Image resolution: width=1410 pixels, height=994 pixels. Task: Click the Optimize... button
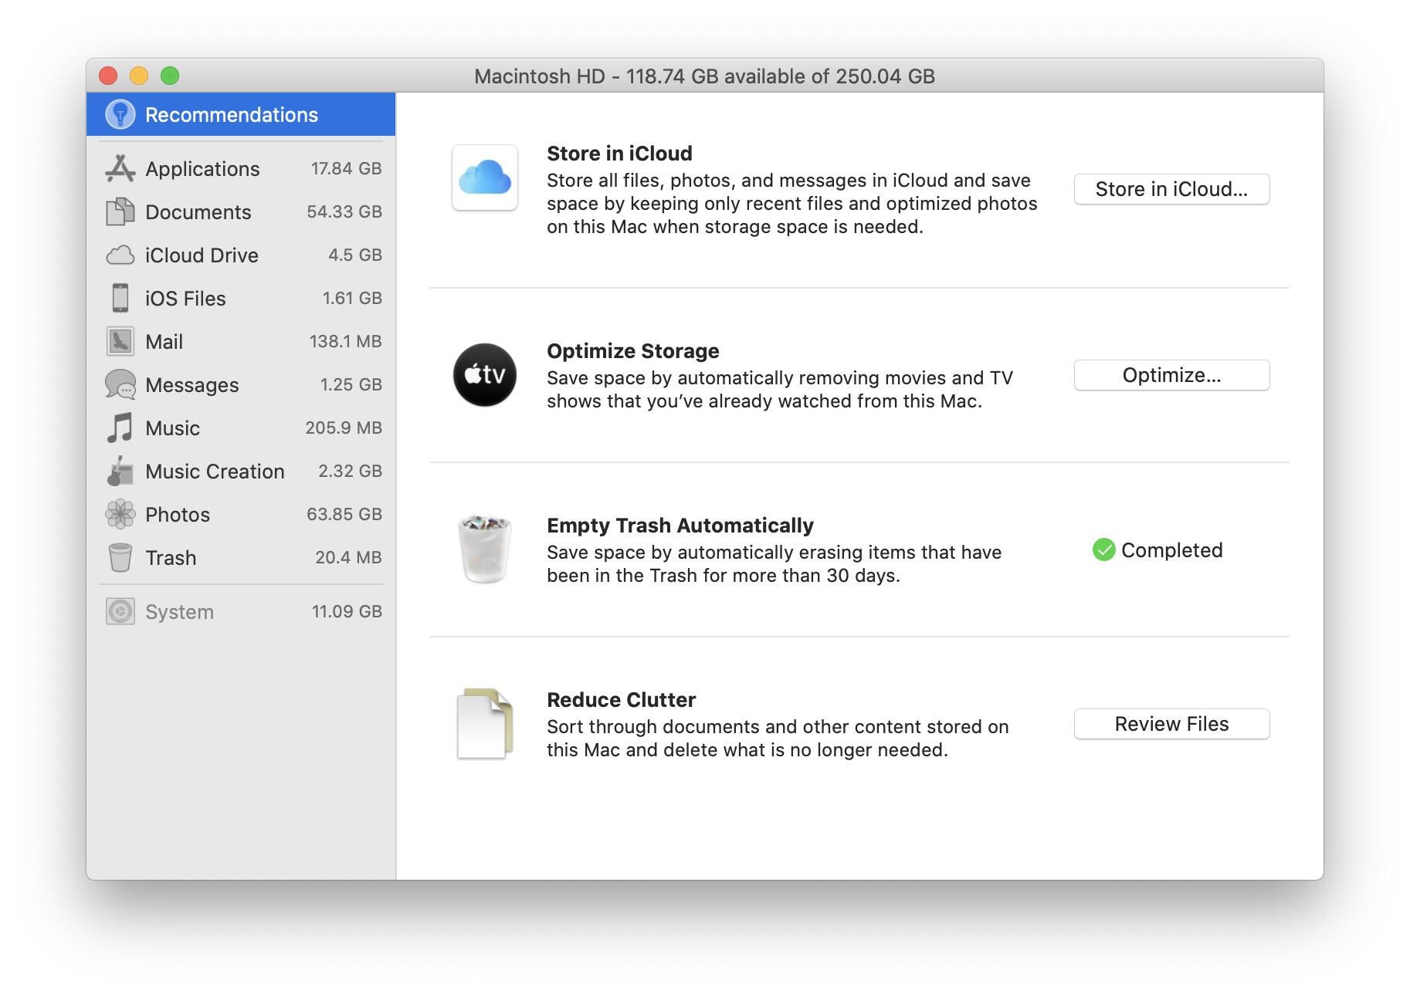click(x=1171, y=375)
